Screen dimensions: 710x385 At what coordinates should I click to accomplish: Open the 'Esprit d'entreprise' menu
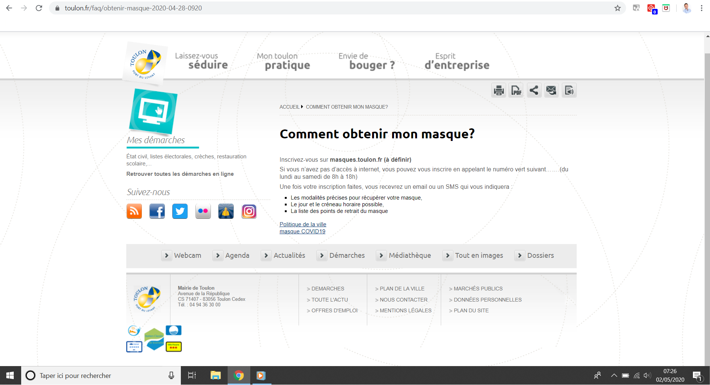pyautogui.click(x=457, y=62)
